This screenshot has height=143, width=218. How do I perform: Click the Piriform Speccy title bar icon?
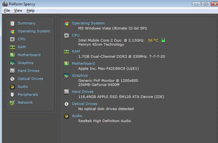coord(5,4)
